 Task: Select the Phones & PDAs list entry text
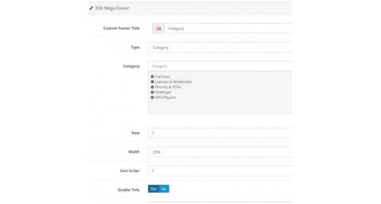[x=168, y=87]
